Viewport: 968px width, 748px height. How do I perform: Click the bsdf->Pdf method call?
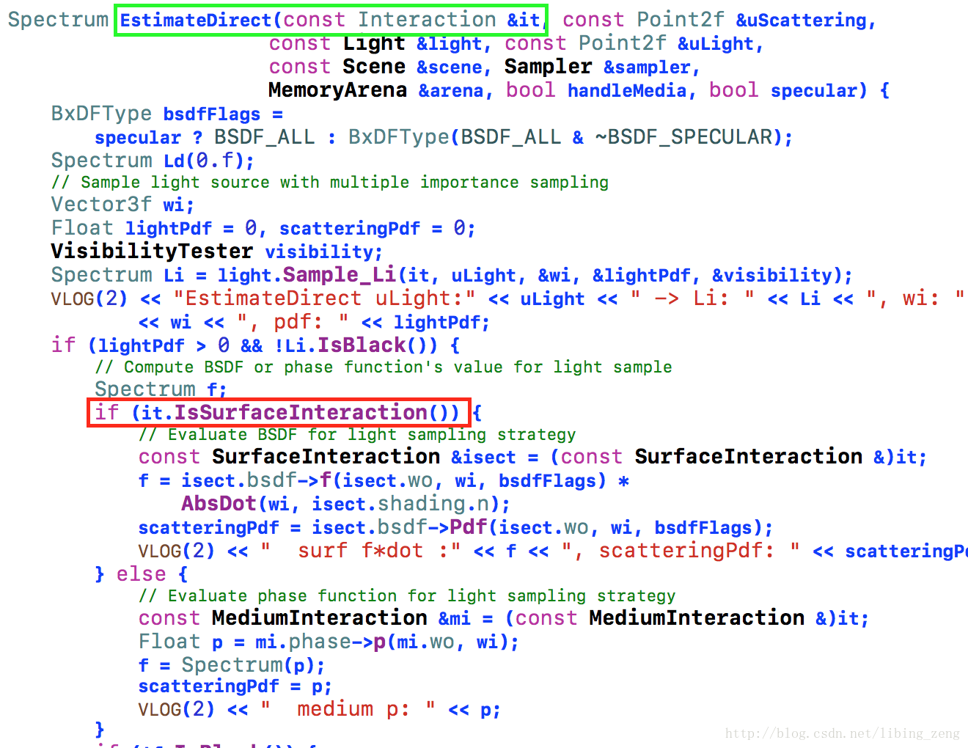click(433, 527)
